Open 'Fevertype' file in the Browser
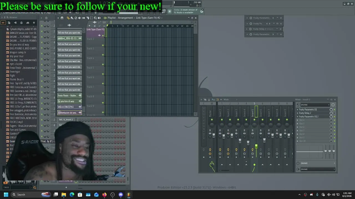 (x=15, y=72)
